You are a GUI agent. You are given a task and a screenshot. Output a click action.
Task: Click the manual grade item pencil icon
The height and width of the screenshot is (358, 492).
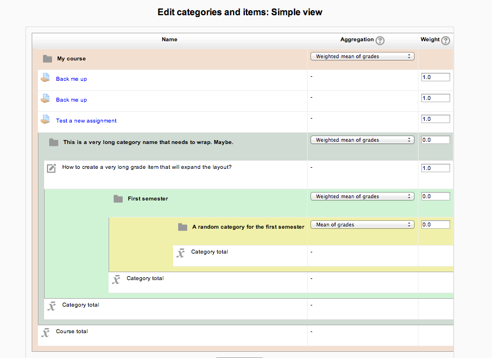coord(51,168)
